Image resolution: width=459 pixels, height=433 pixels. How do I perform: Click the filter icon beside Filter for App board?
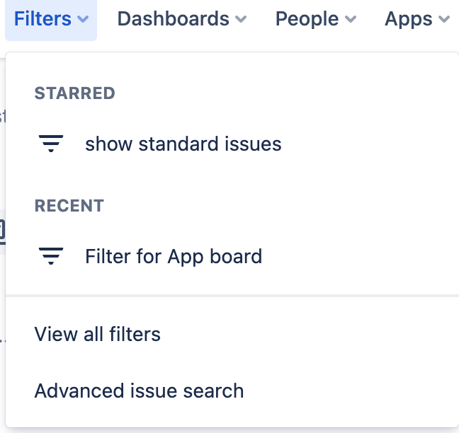(51, 256)
